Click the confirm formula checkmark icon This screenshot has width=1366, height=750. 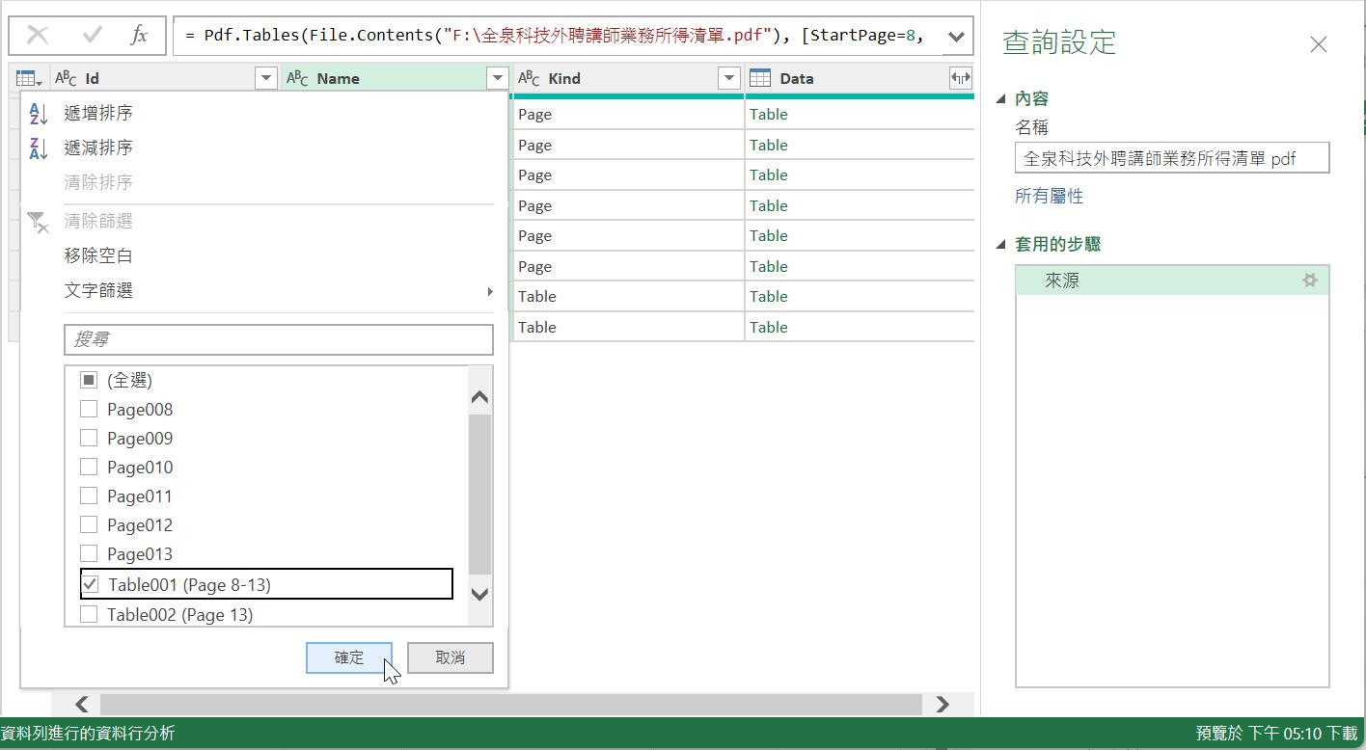click(x=93, y=36)
